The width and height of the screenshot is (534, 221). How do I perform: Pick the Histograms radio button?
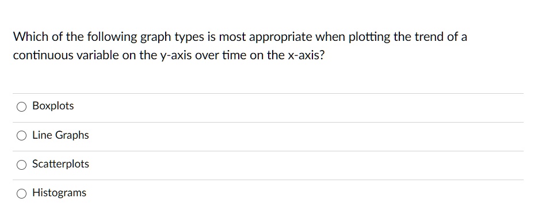(x=21, y=194)
